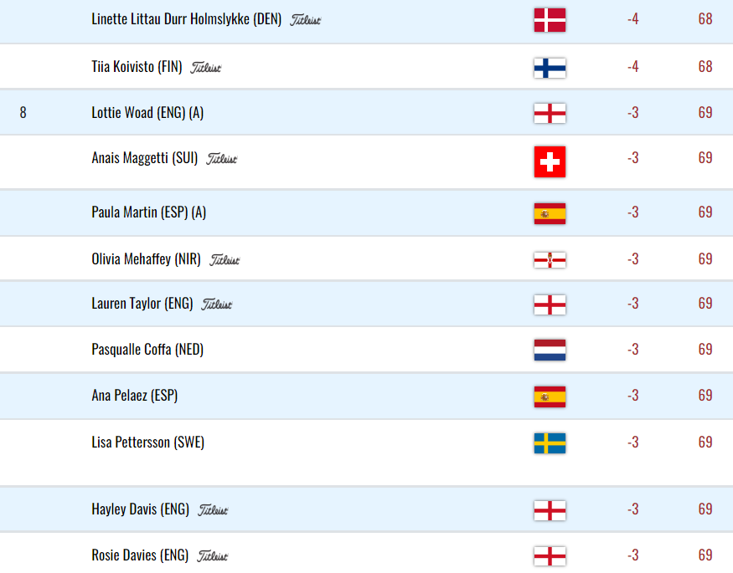This screenshot has height=573, width=733.
Task: Open Hayley Davis player page
Action: (x=140, y=509)
